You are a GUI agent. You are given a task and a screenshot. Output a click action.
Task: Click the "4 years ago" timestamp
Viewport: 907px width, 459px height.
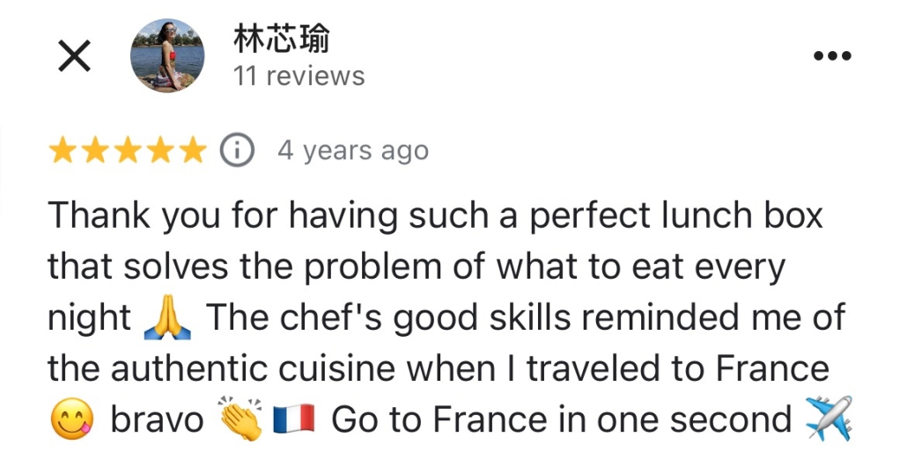(x=352, y=151)
